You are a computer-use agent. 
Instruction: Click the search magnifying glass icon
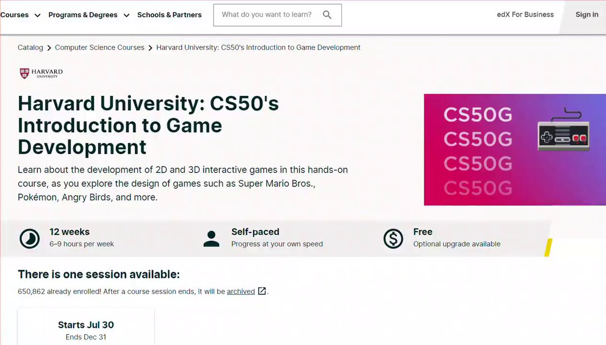pyautogui.click(x=327, y=15)
